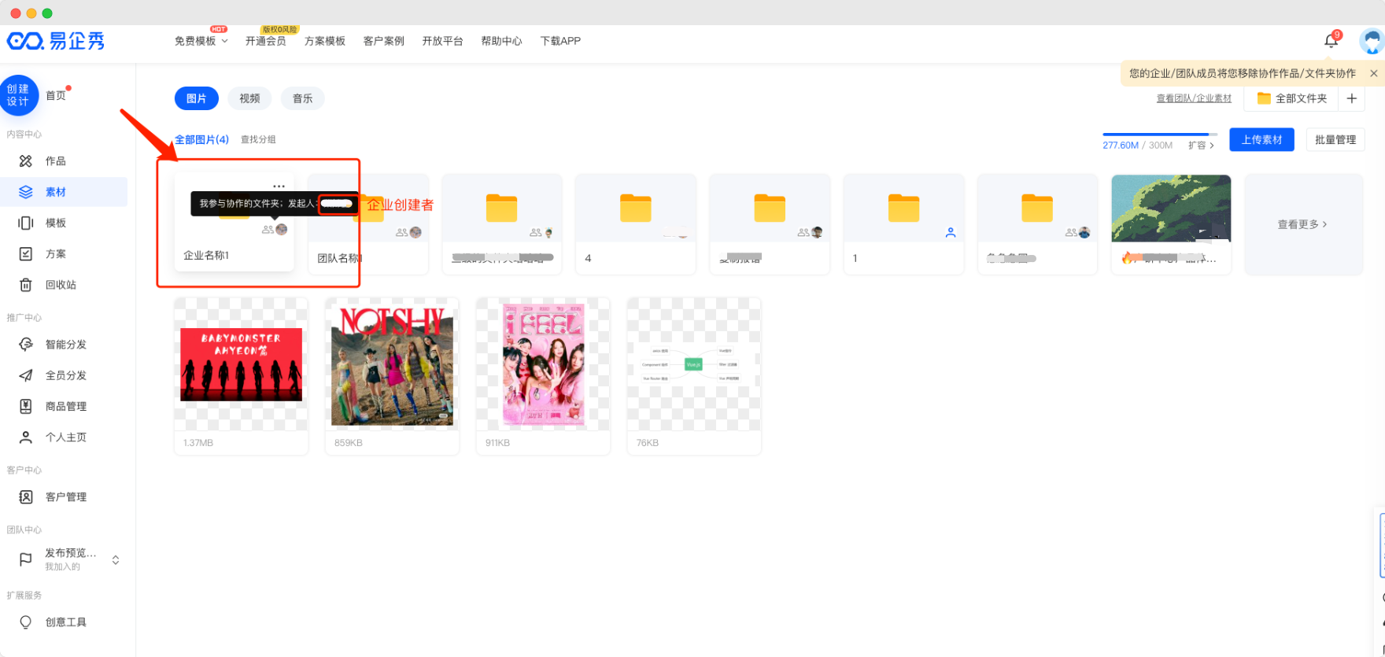The image size is (1385, 657).
Task: Expand the 发布预览 team switcher arrows
Action: click(116, 560)
